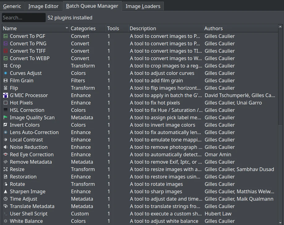Select the Batch Queue Manager tab
The height and width of the screenshot is (225, 284).
[92, 6]
